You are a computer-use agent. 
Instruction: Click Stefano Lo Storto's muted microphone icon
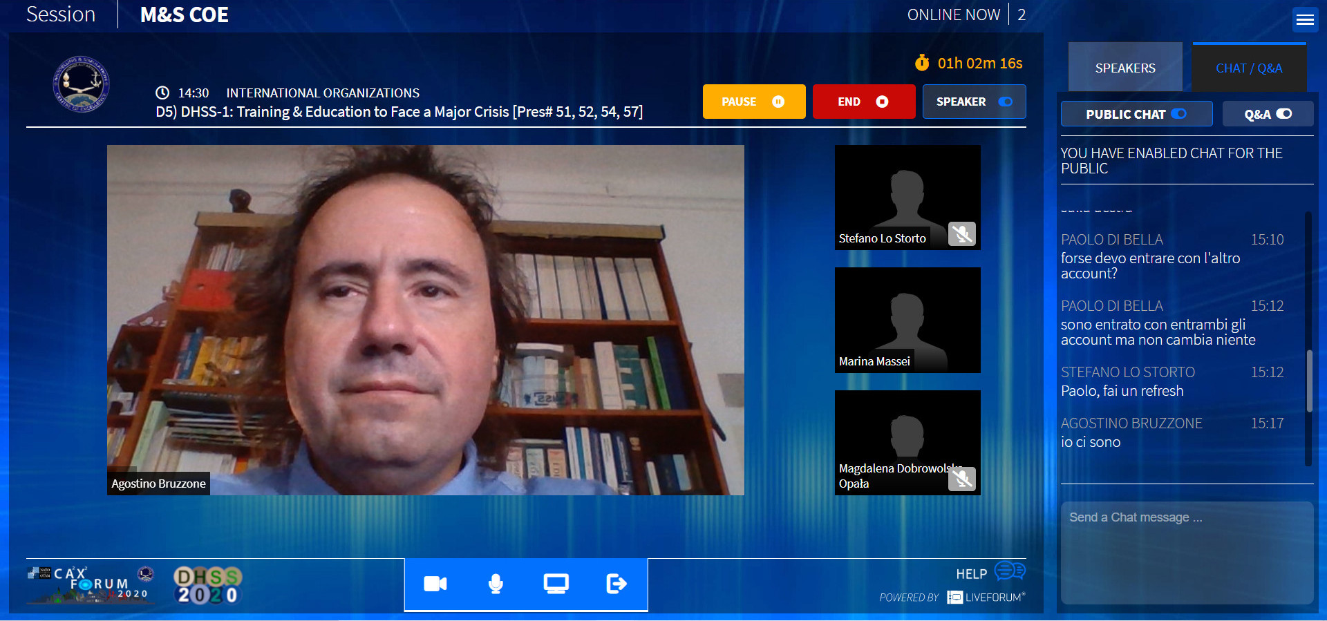click(961, 234)
